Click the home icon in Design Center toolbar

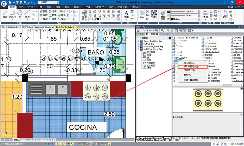coord(172,30)
